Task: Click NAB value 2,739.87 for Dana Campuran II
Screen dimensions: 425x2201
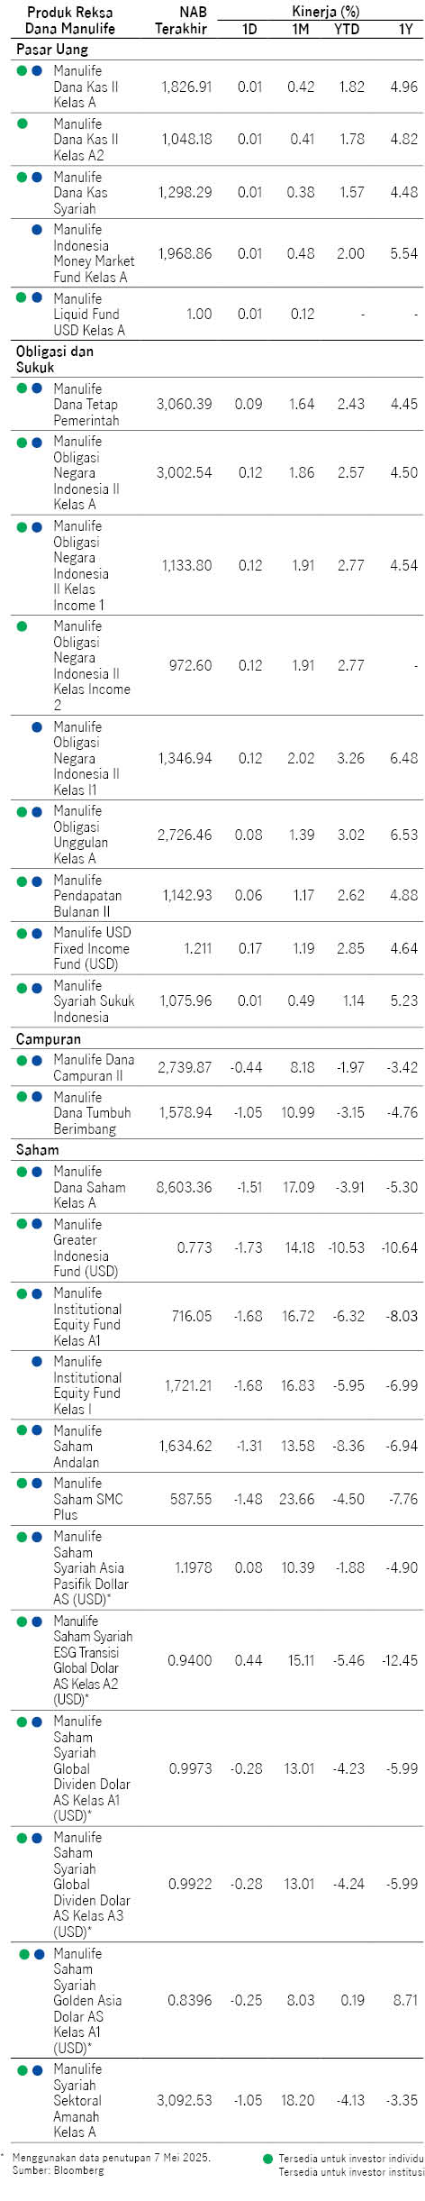Action: tap(185, 1067)
